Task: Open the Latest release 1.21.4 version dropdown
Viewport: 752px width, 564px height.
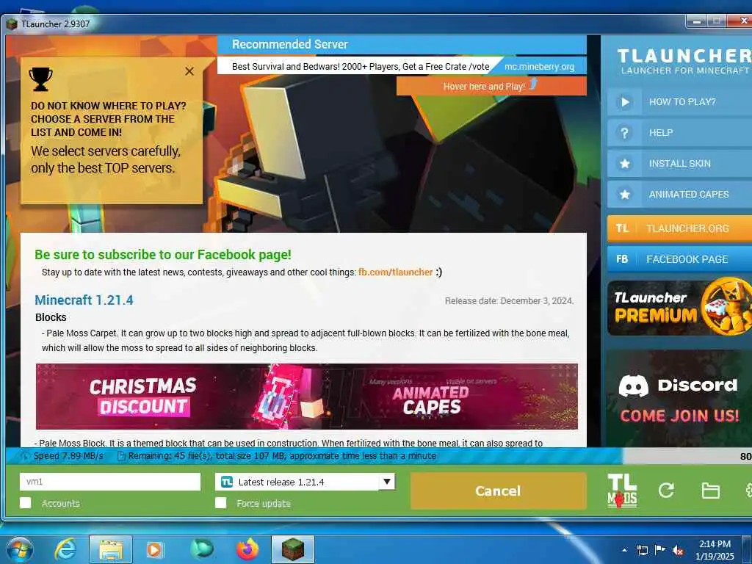Action: [x=305, y=482]
